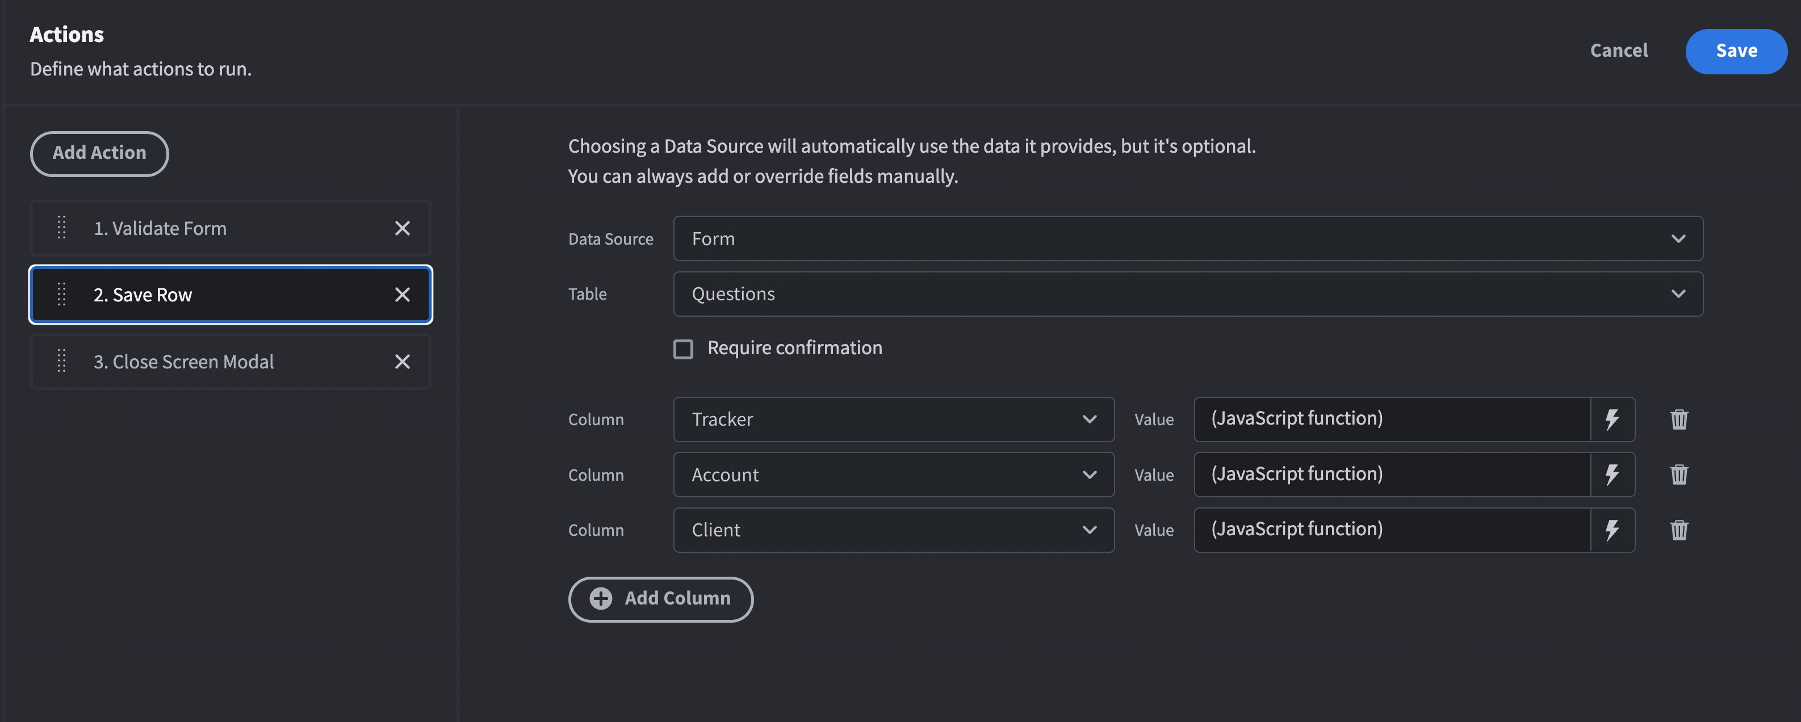Click lightning bolt binding icon for Client value
This screenshot has height=722, width=1801.
[1612, 530]
